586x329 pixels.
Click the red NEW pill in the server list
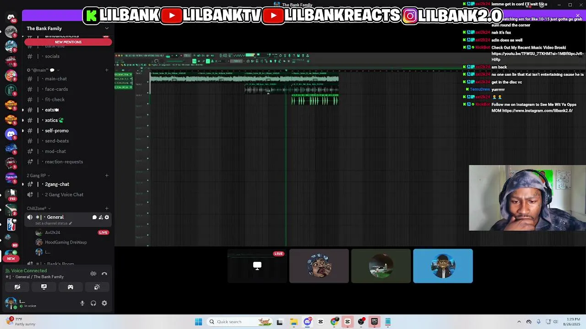click(x=11, y=259)
